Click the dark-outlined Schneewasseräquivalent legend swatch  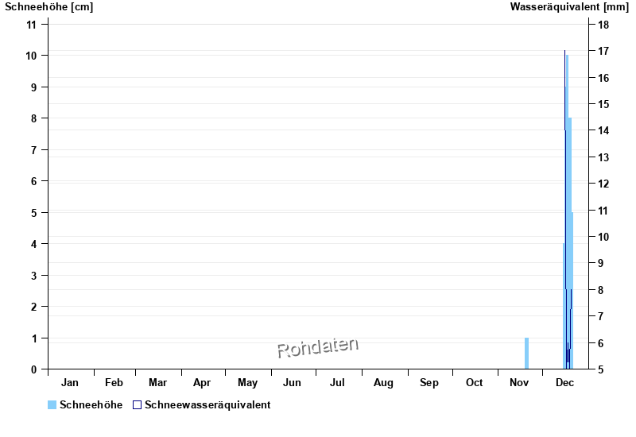click(137, 405)
